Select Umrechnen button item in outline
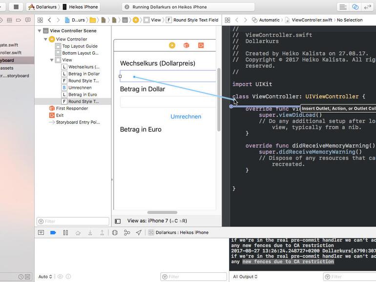Screen dimensions: 376x282 (x=80, y=87)
